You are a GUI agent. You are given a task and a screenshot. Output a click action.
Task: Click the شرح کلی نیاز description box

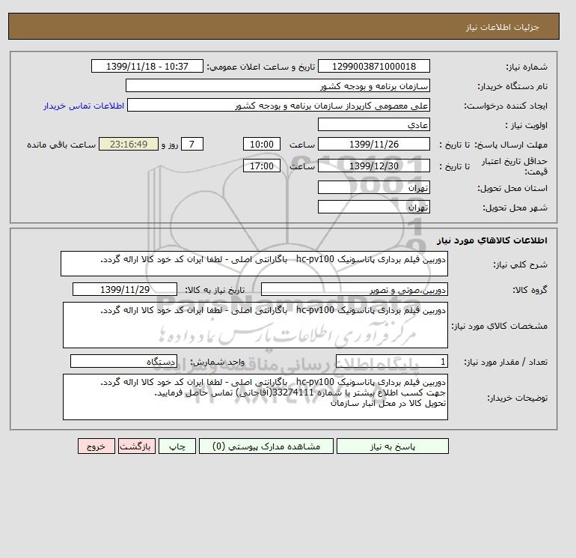coord(254,264)
